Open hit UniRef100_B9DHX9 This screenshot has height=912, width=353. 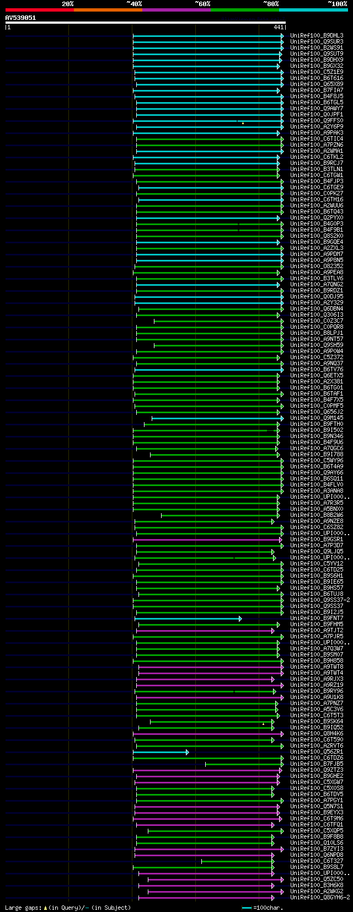pyautogui.click(x=317, y=60)
